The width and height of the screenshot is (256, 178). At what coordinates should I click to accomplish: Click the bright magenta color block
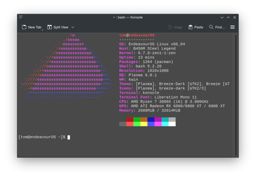tap(158, 124)
